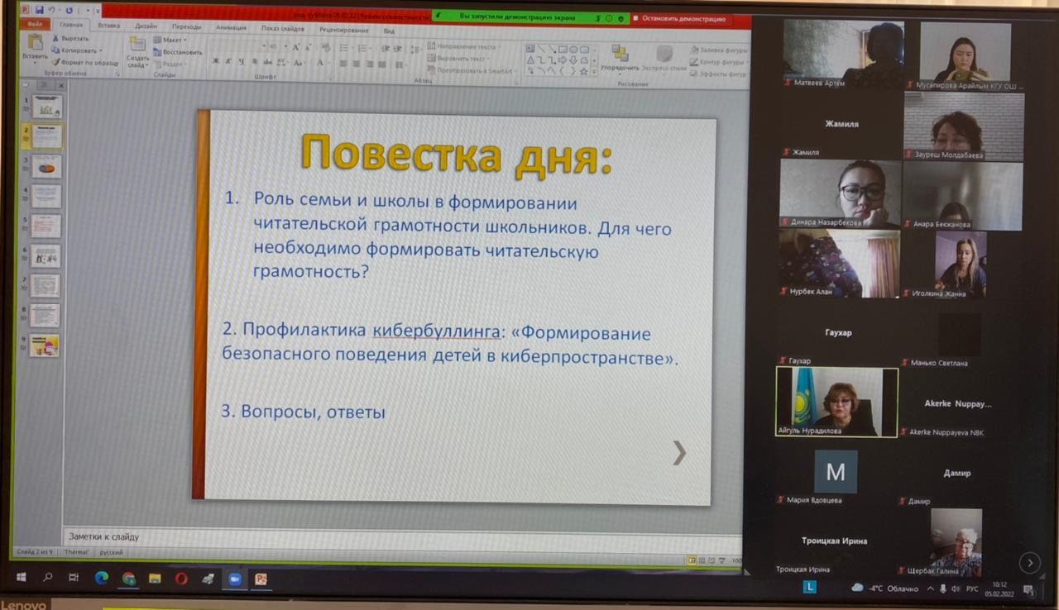Toggle bold formatting (Ж) in the ribbon
This screenshot has width=1059, height=610.
(216, 62)
